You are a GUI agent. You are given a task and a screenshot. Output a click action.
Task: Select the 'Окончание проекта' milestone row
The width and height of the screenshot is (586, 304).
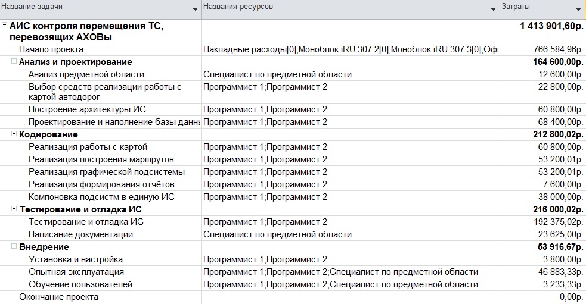tap(58, 297)
